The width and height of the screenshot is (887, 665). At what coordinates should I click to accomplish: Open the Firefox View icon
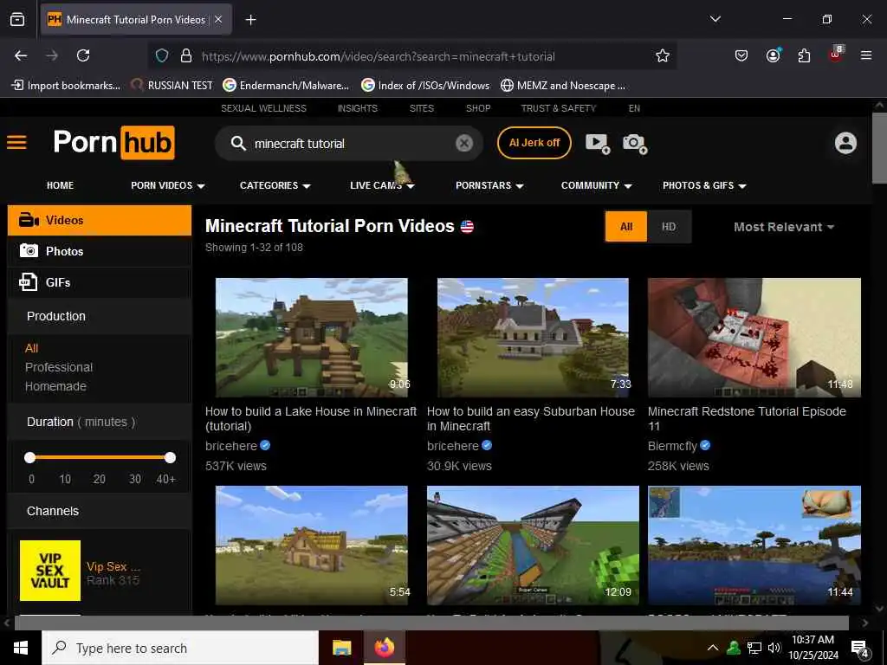pos(17,20)
